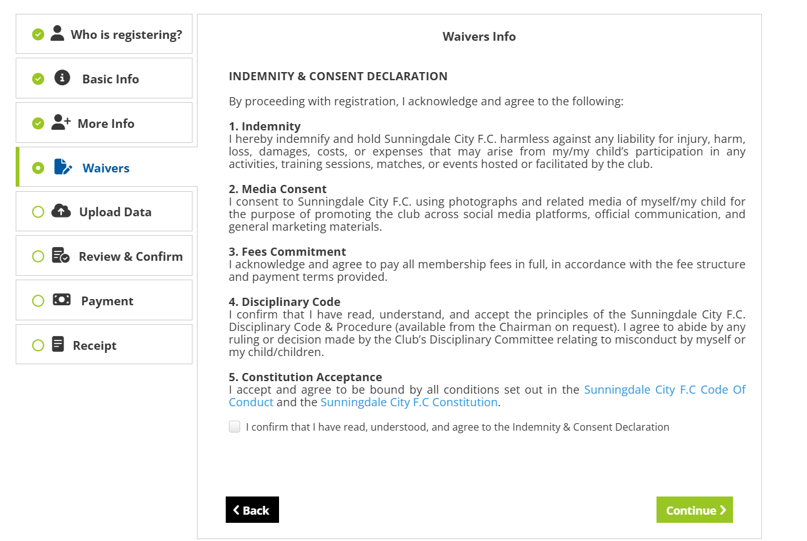Image resolution: width=807 pixels, height=541 pixels.
Task: Click the checkbox label confirming declaration agreement
Action: coord(457,427)
